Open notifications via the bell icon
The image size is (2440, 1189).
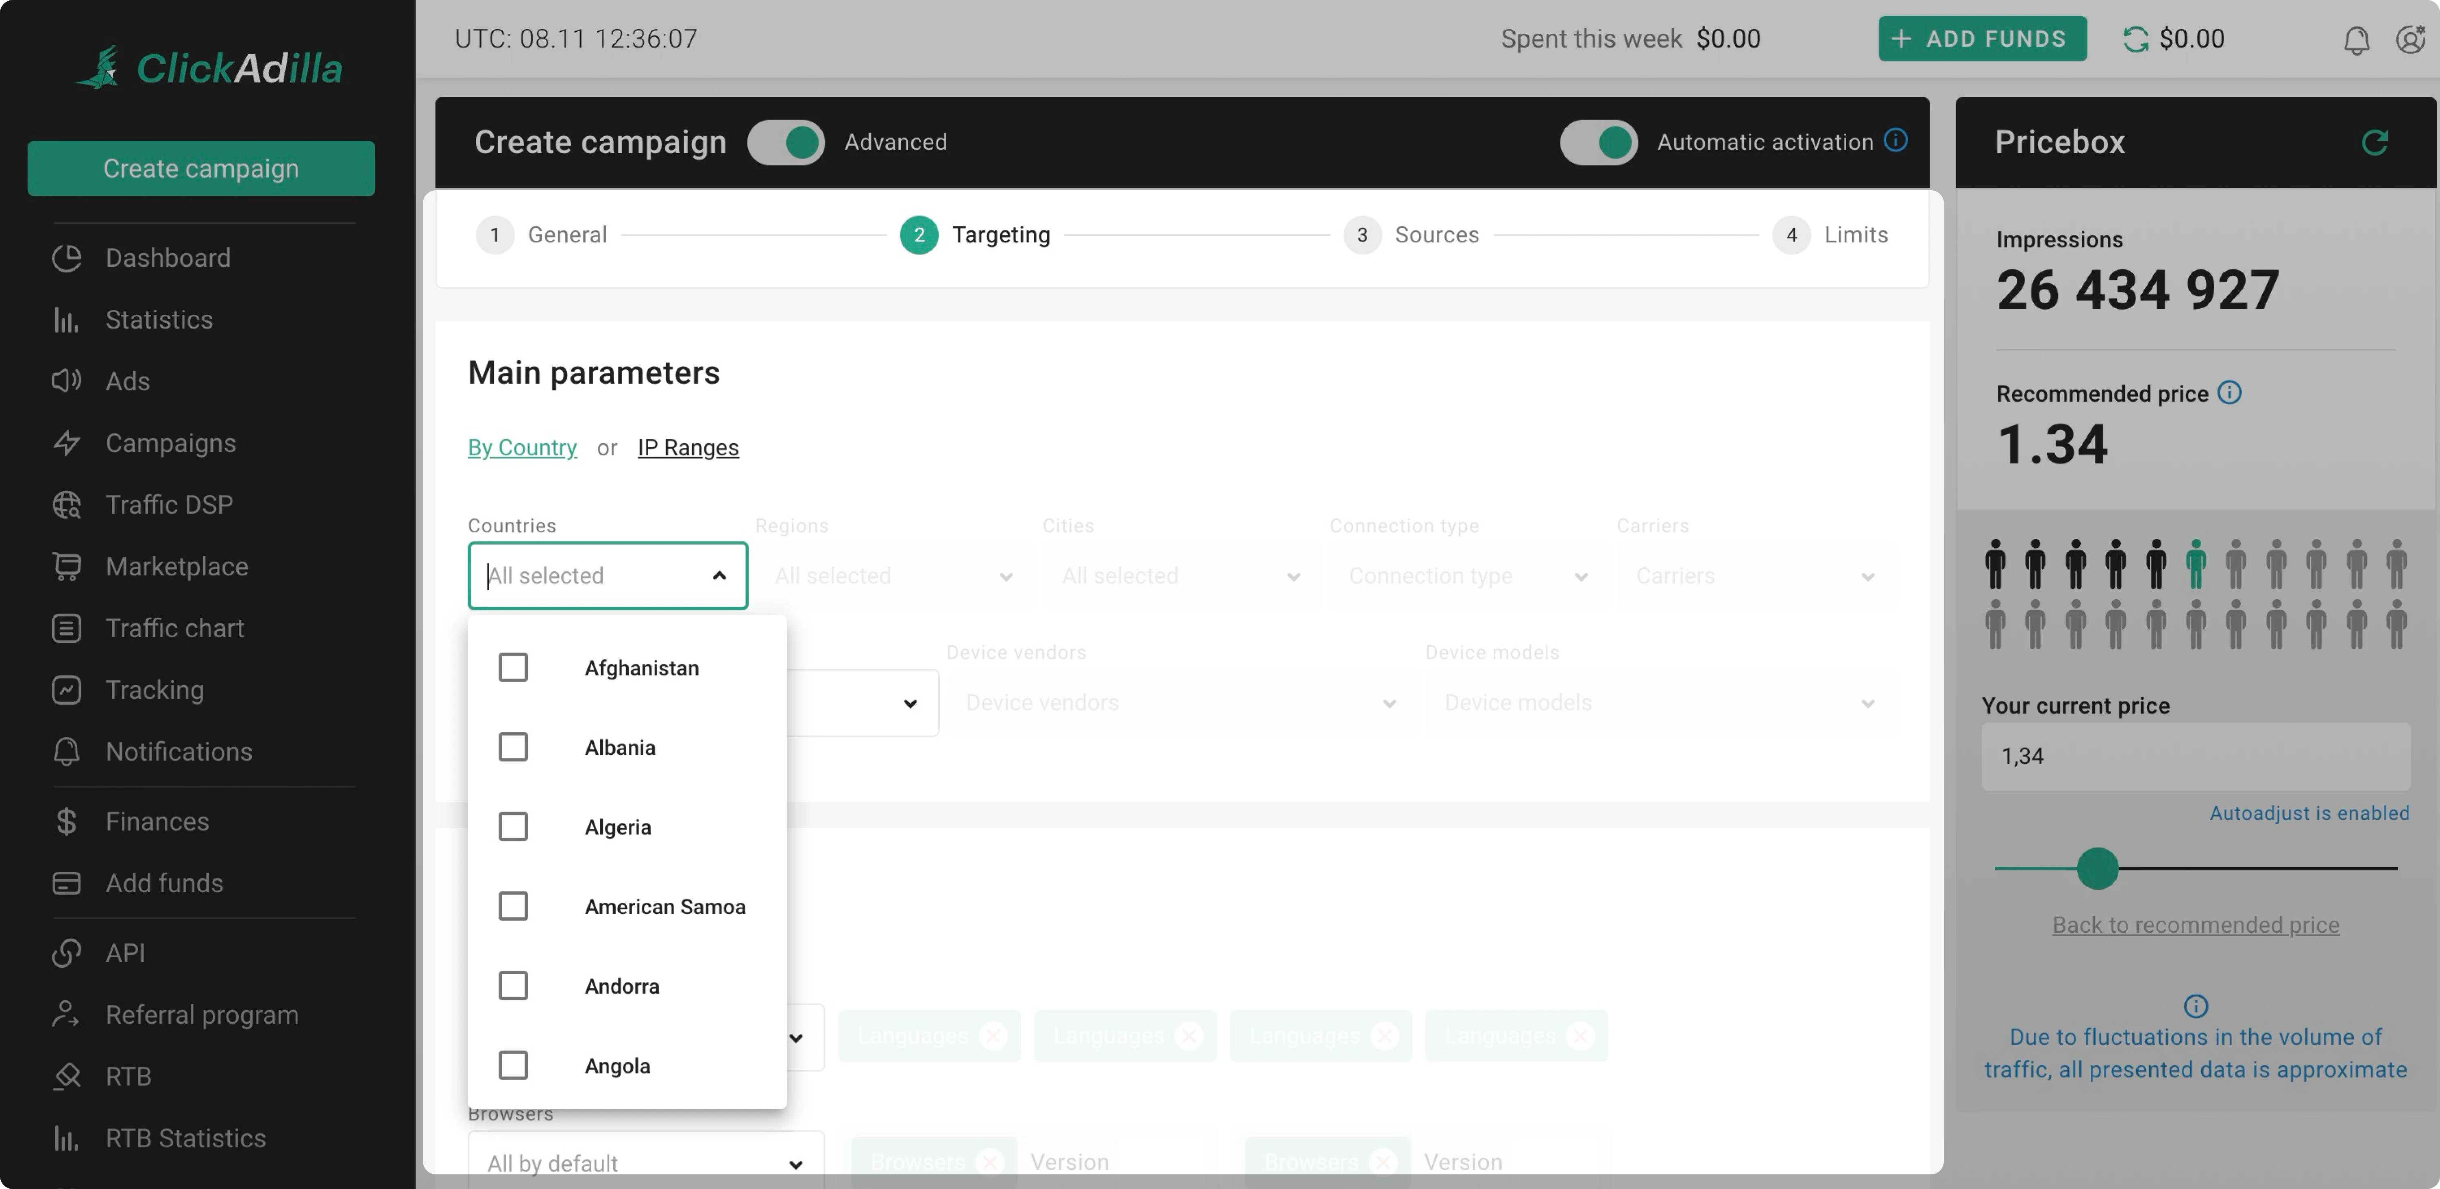point(2357,40)
